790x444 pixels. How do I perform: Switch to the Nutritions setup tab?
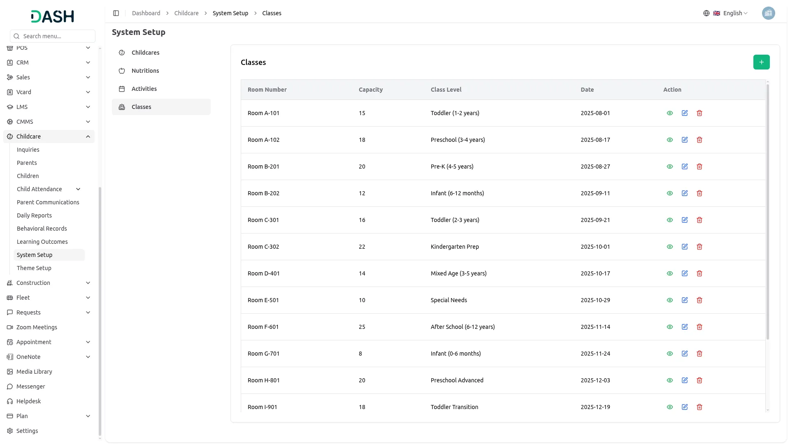click(x=161, y=71)
